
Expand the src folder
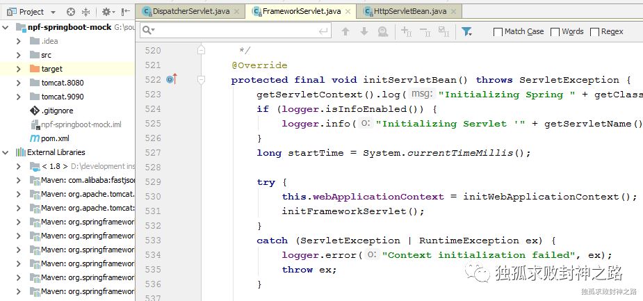pyautogui.click(x=19, y=55)
